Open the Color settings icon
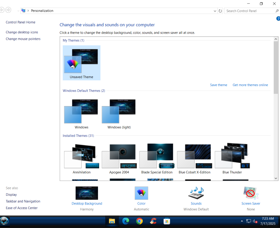Viewport: 280px width, 228px height. point(141,193)
